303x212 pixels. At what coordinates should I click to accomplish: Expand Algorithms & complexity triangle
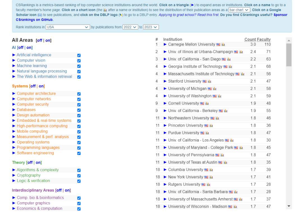tap(14, 170)
